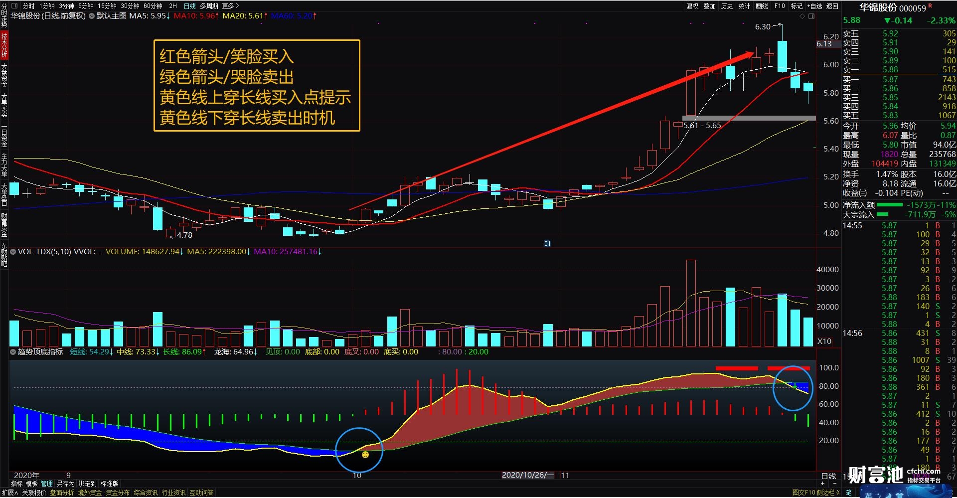Click 模板 in bottom toolbar
The height and width of the screenshot is (498, 957).
31,484
